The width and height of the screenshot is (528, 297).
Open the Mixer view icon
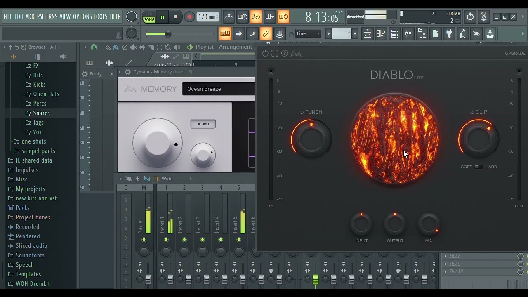(x=408, y=34)
